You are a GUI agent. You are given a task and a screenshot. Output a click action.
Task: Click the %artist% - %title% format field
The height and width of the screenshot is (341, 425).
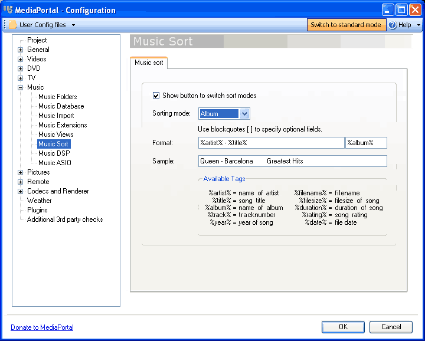[x=272, y=143]
